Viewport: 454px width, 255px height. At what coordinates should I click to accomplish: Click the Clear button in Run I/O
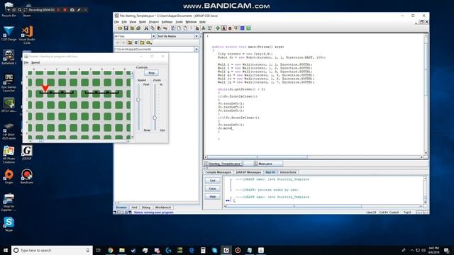coord(213,188)
